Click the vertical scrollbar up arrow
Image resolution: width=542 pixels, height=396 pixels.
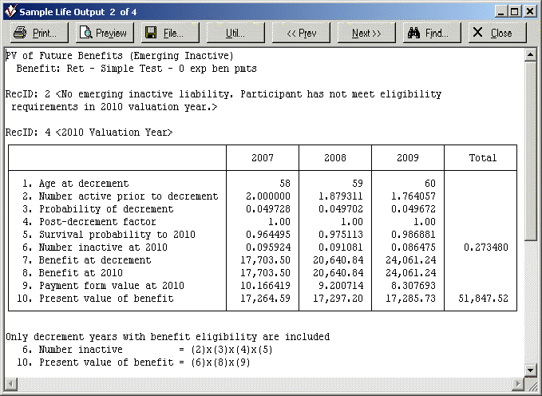click(x=531, y=55)
